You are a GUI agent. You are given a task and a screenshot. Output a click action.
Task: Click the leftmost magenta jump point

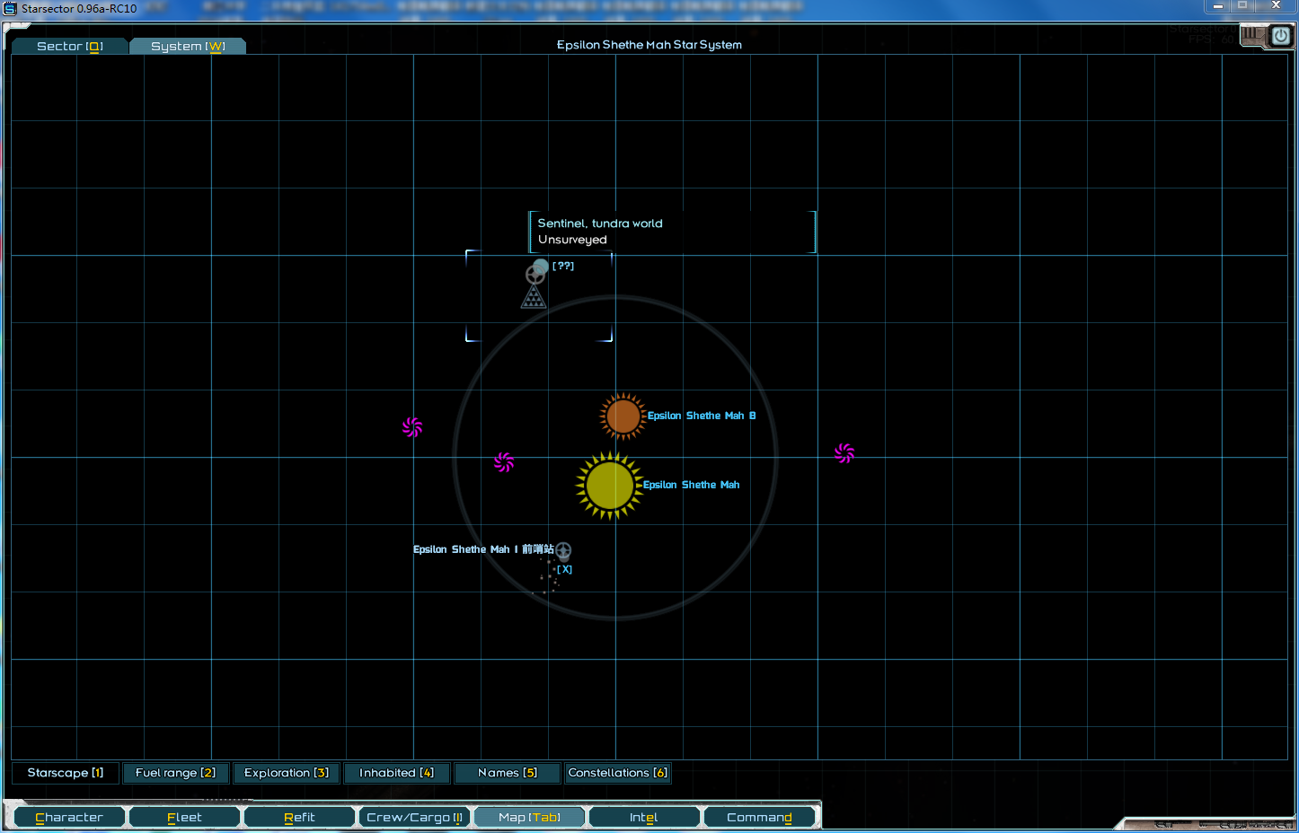[x=412, y=427]
